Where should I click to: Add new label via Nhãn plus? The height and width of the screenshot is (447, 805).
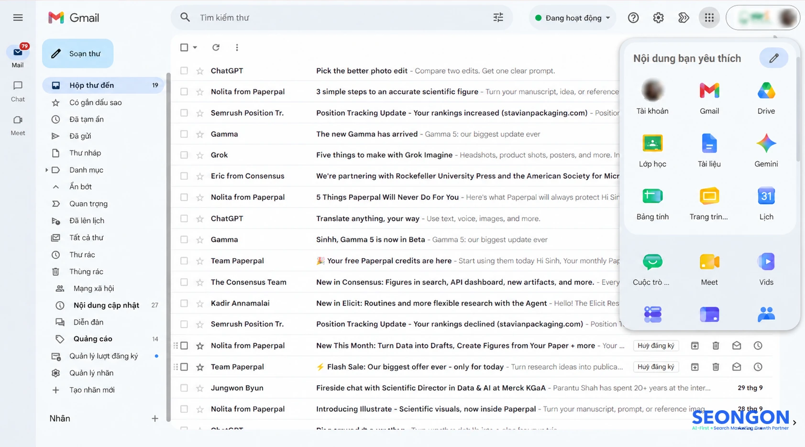coord(154,418)
